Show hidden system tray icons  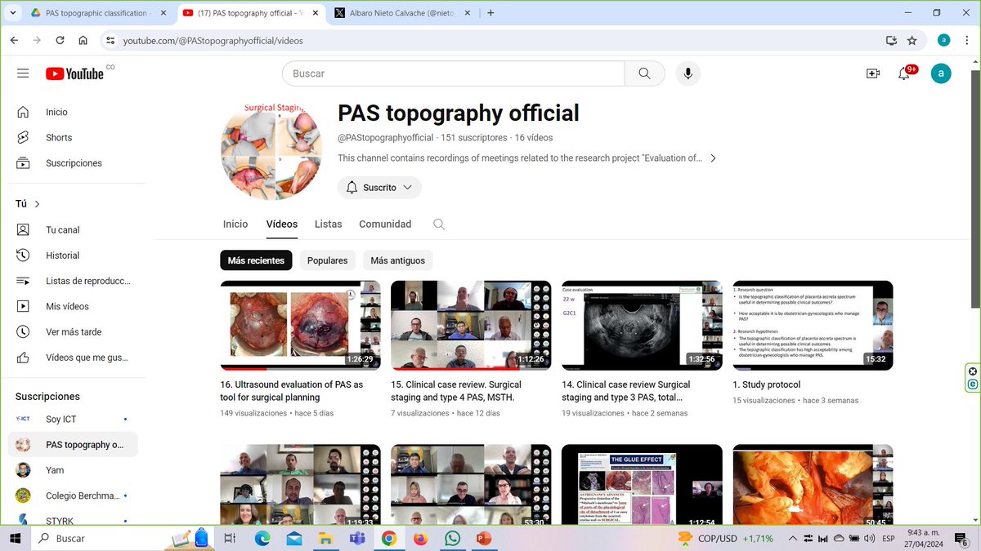(x=791, y=539)
